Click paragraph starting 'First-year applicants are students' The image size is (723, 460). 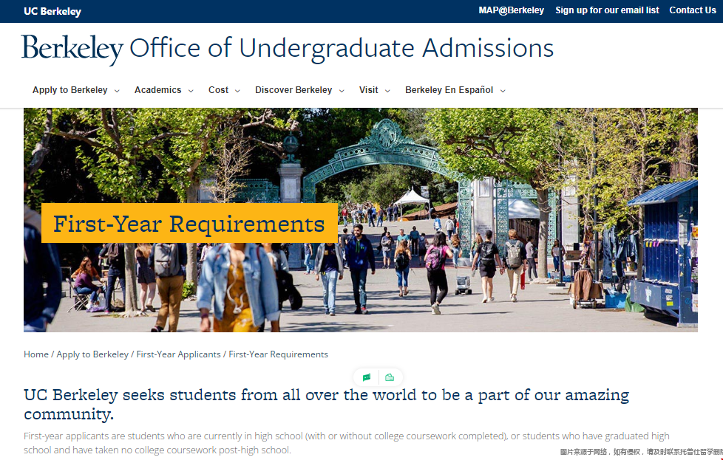[346, 442]
